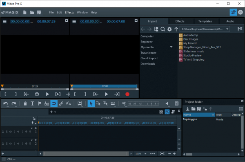Open zoom 100% dropdown

point(145,154)
